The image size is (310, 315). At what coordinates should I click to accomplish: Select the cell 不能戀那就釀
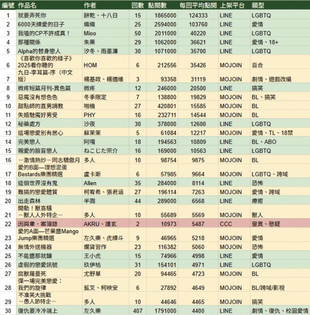pyautogui.click(x=35, y=256)
